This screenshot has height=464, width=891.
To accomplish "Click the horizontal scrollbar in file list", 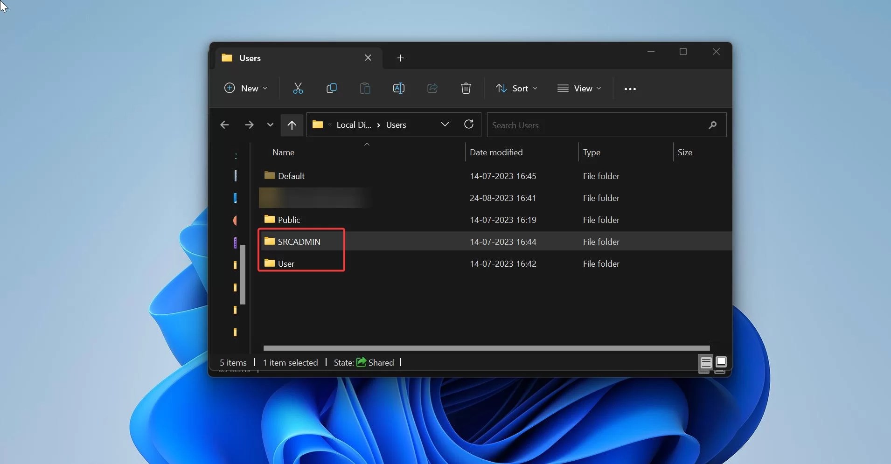I will (487, 348).
